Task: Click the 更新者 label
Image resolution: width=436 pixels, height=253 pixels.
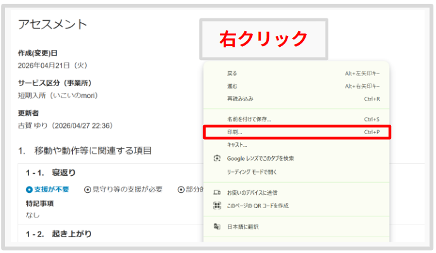Action: [x=28, y=113]
